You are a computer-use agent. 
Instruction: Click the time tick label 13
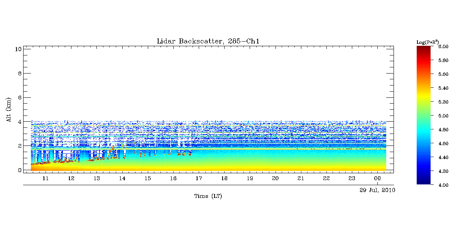96,178
